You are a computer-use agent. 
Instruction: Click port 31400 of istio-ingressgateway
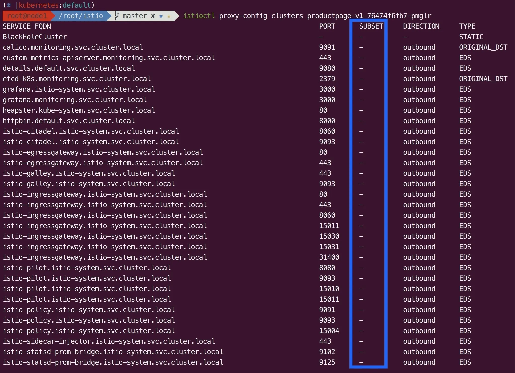point(329,257)
